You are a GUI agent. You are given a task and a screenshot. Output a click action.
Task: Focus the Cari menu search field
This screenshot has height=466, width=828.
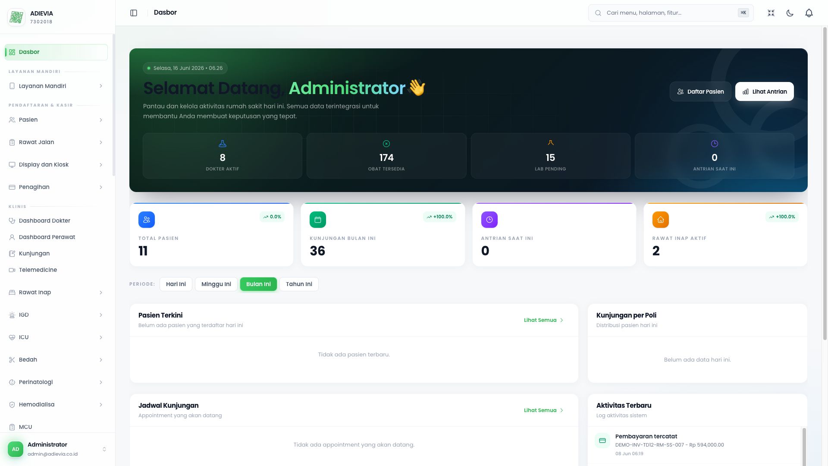tap(671, 13)
